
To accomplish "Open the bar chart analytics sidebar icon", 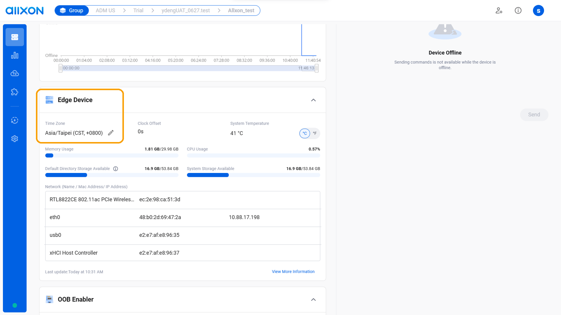I will pyautogui.click(x=15, y=55).
